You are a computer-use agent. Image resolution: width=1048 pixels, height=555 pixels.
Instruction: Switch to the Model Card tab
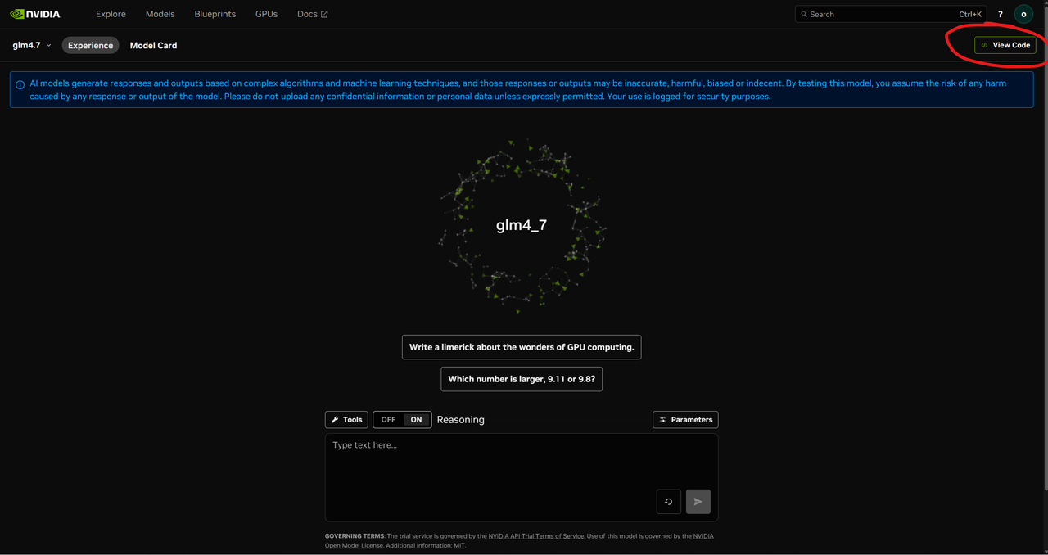(153, 45)
